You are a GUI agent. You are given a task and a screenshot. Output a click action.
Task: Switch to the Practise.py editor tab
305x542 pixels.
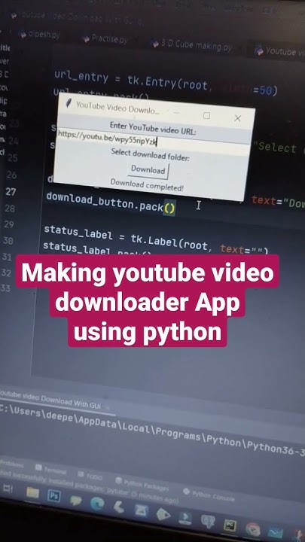click(105, 38)
